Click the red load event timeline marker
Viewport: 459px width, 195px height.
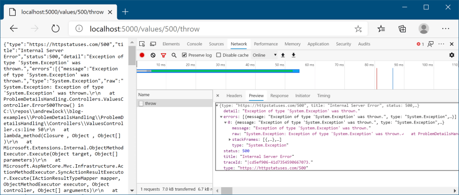point(377,78)
